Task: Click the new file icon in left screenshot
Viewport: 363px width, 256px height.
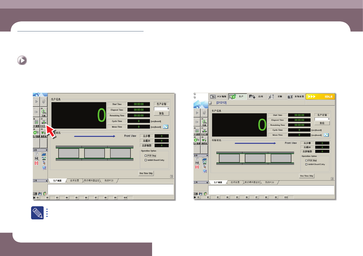Action: pyautogui.click(x=36, y=154)
